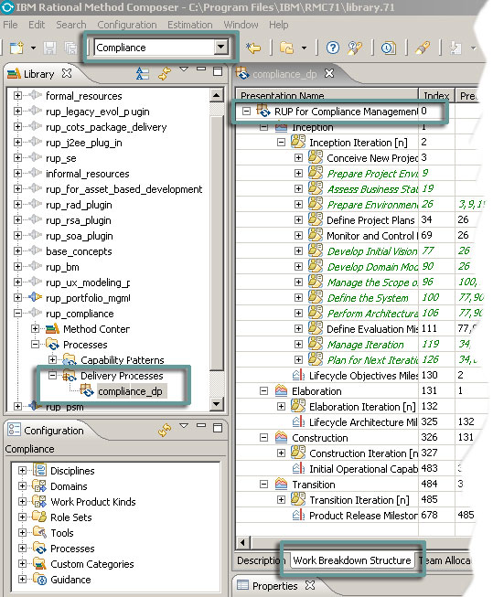Select the Method Content node
Viewport: 493px width, 597px height.
(96, 329)
